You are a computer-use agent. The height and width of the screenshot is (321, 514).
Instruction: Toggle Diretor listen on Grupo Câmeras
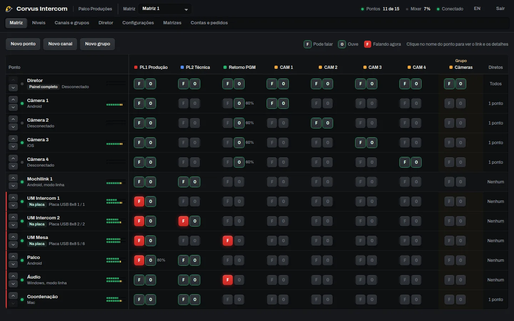tap(460, 84)
